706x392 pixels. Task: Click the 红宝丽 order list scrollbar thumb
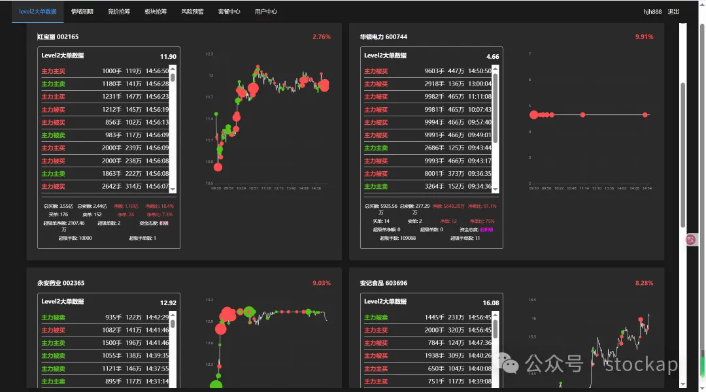pyautogui.click(x=173, y=77)
